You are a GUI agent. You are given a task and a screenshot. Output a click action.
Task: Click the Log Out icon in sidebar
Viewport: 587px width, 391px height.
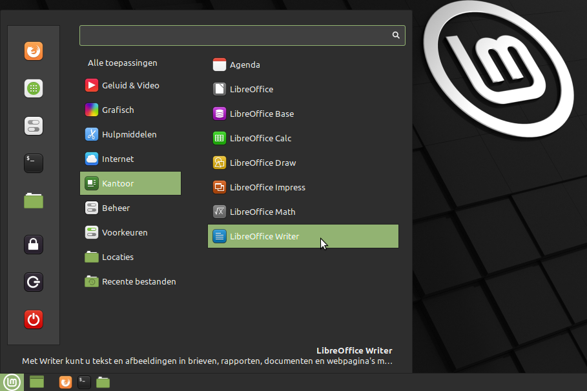[x=34, y=282]
